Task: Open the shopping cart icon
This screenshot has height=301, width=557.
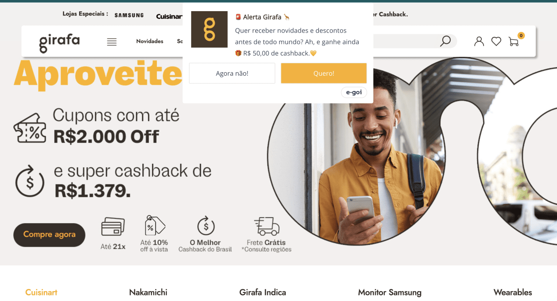Action: coord(514,41)
